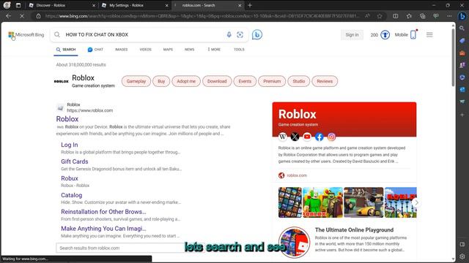Open the Bing hamburger menu
Viewport: 469px width, 263px height.
[429, 34]
